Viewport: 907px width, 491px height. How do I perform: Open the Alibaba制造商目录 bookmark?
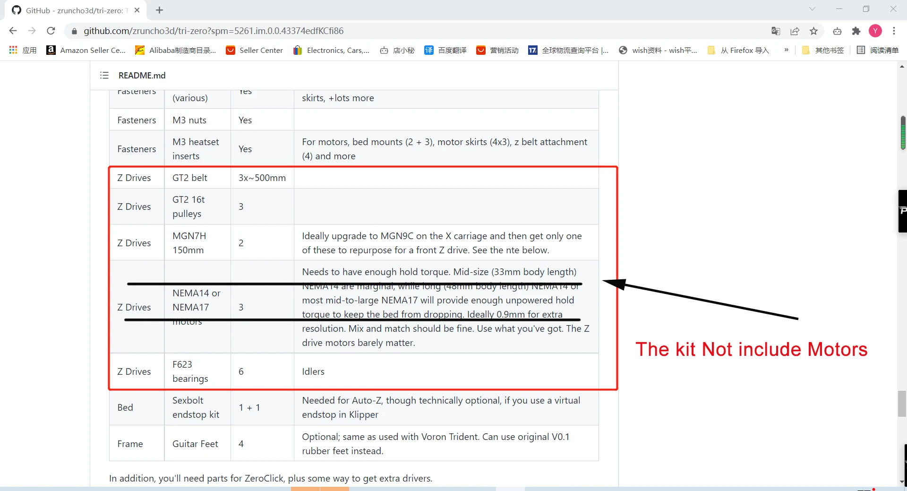(x=176, y=50)
